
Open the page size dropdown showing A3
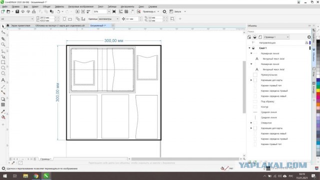17,19
